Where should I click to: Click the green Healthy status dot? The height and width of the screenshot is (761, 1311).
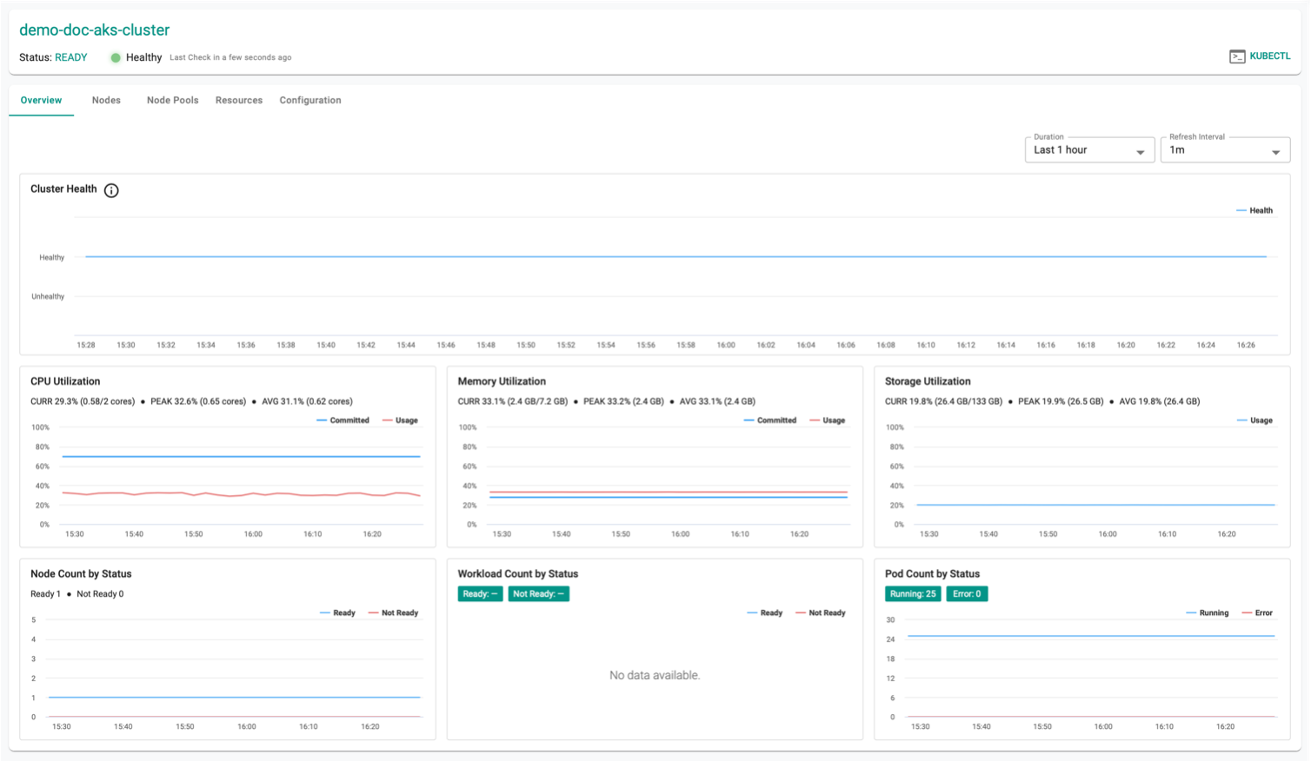(116, 57)
